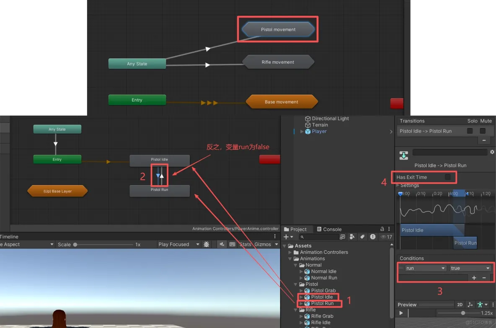Toggle Solo for the Pistol Idle transition

tap(470, 131)
